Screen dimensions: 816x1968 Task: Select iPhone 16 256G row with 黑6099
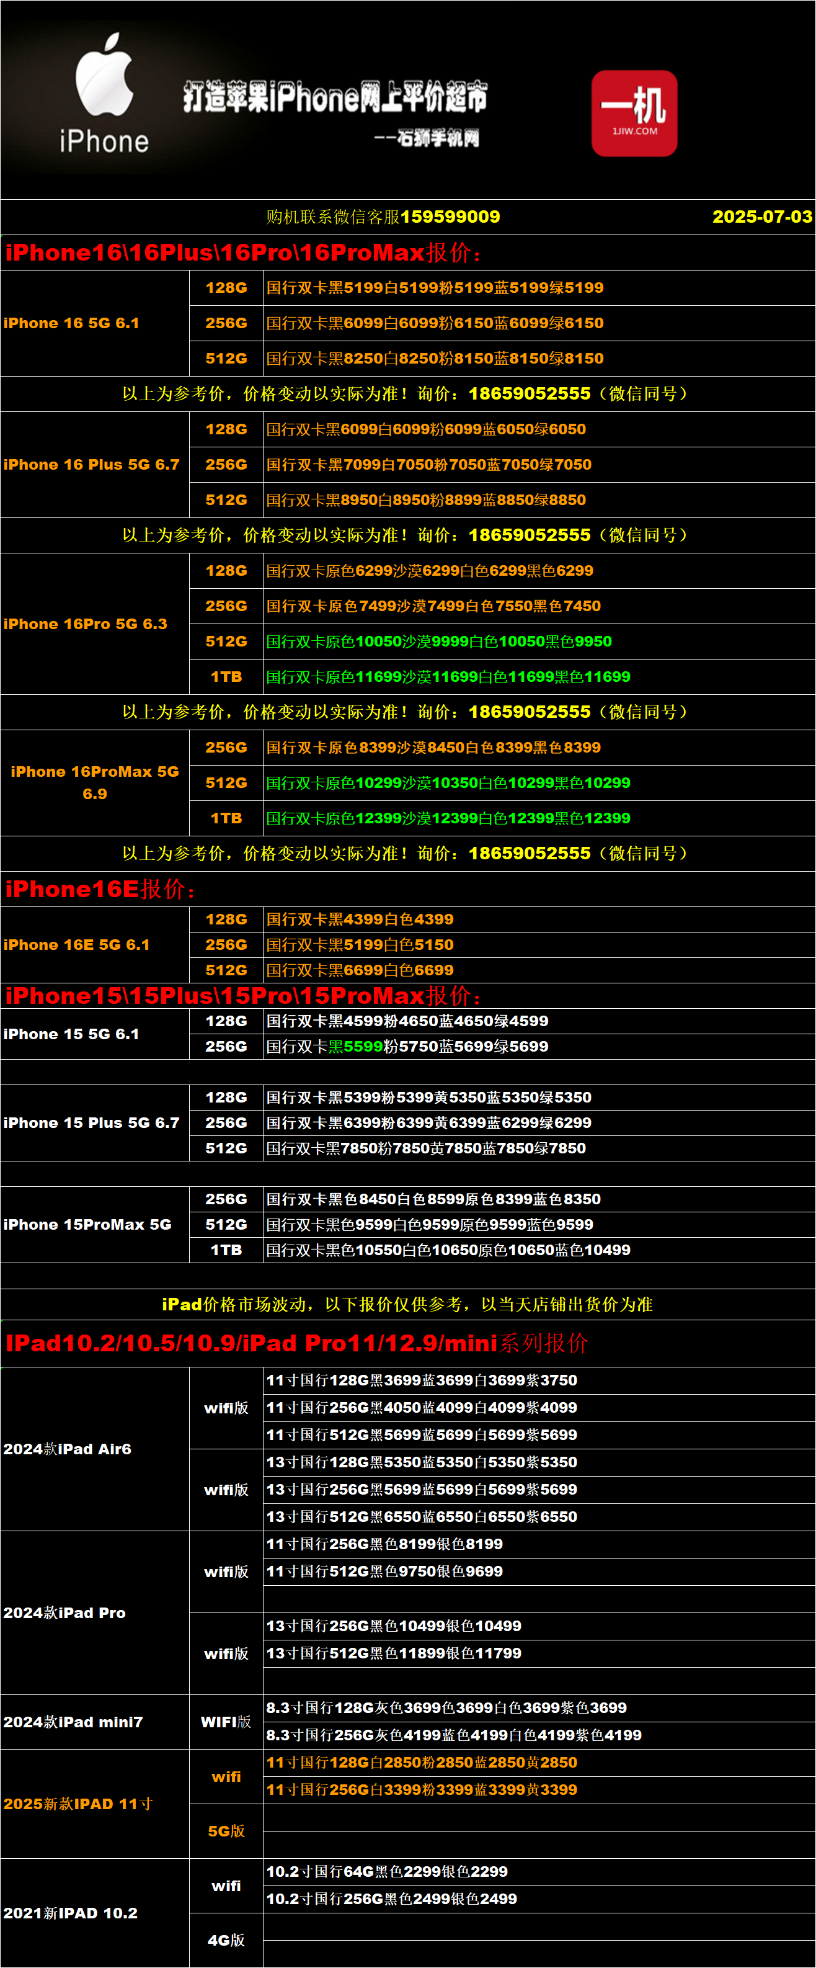tap(539, 323)
